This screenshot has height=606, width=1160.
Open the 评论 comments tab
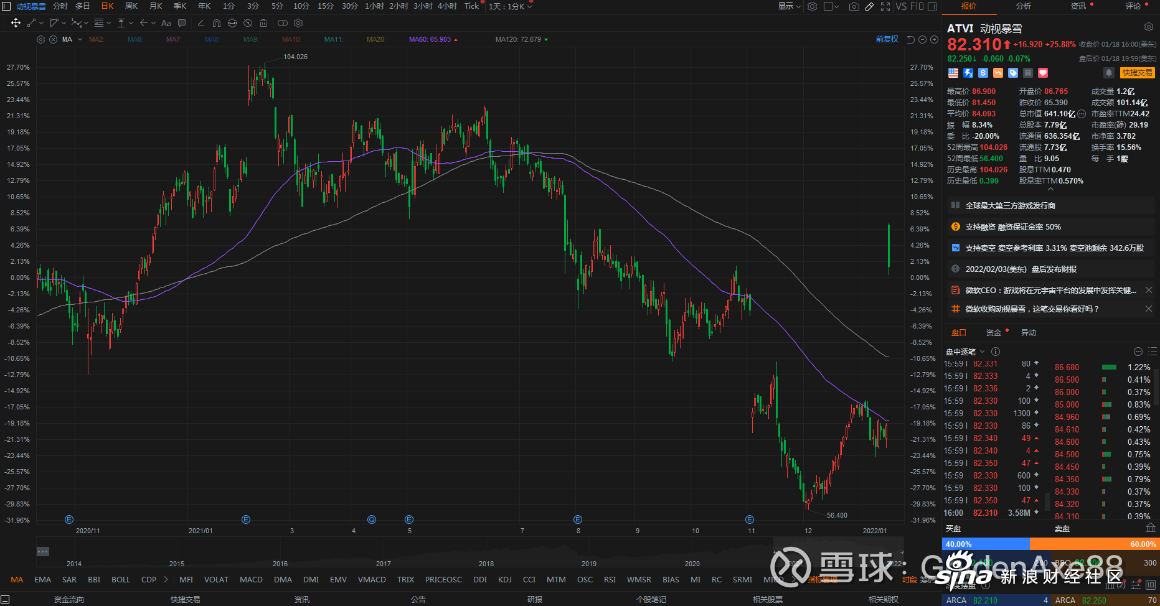1133,6
